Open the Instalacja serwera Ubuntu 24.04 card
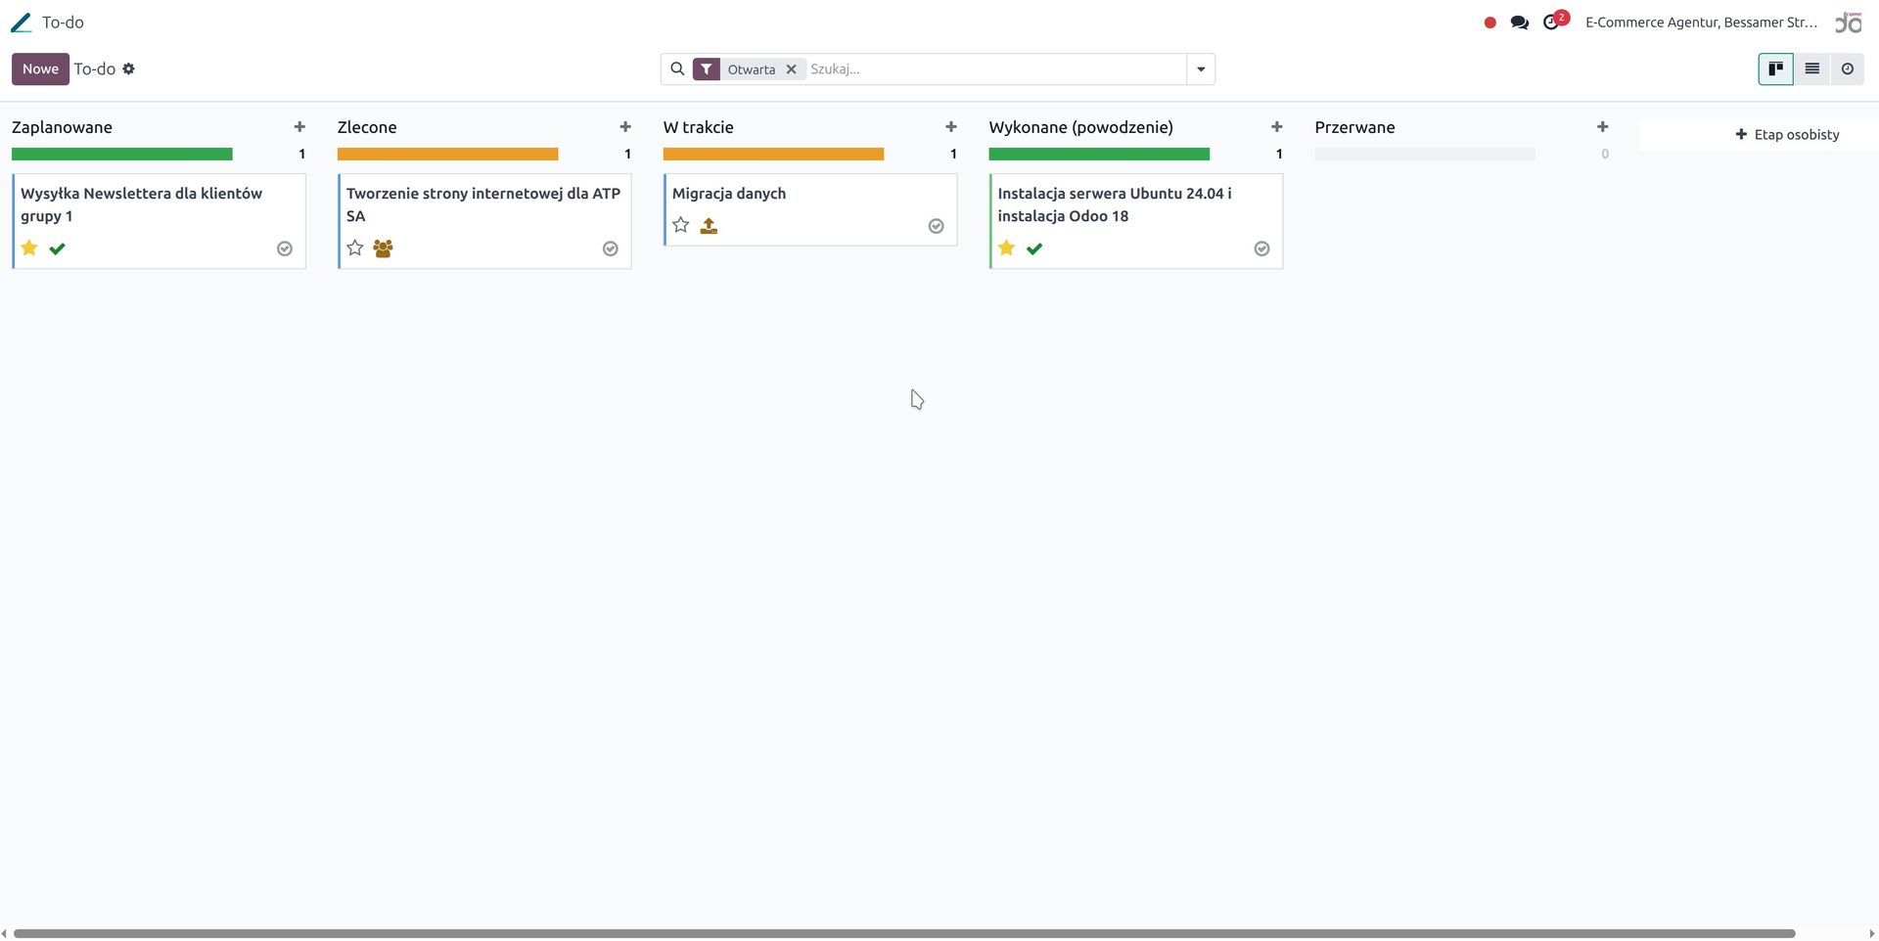The height and width of the screenshot is (941, 1879). 1136,221
